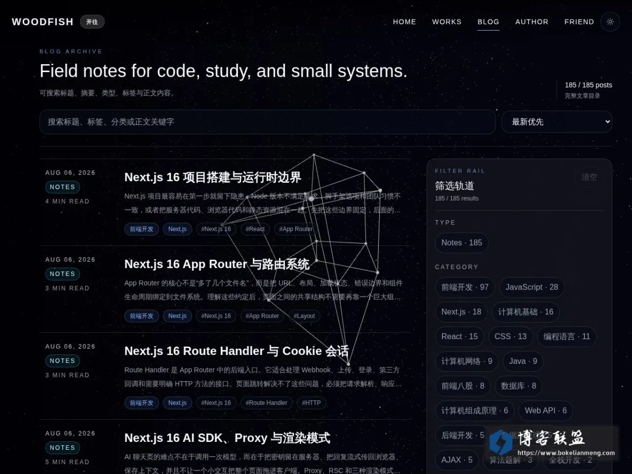Open post Next.js 16 项目搭建与运行时边界
The height and width of the screenshot is (474, 632).
[x=213, y=177]
